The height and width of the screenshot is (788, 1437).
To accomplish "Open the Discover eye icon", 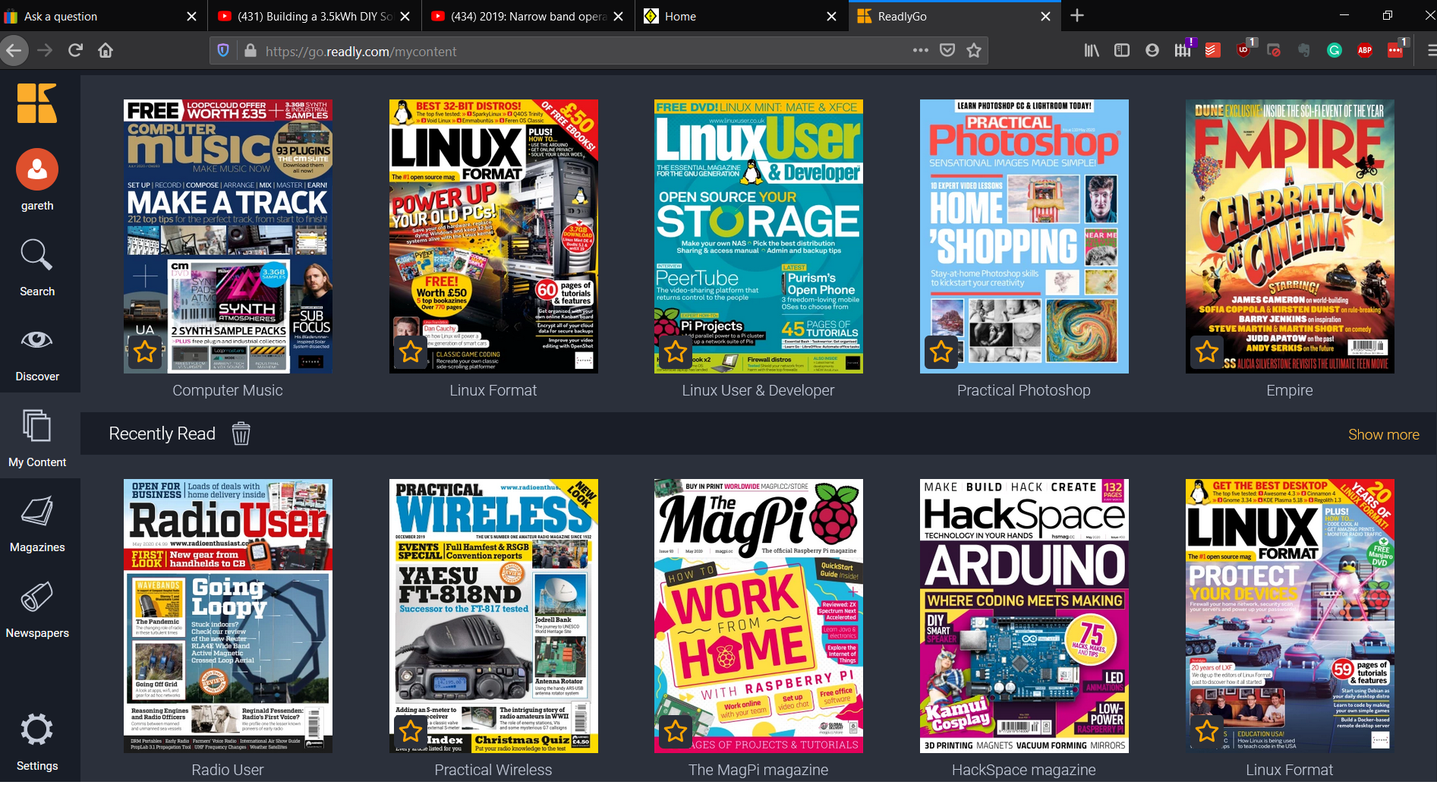I will click(37, 340).
